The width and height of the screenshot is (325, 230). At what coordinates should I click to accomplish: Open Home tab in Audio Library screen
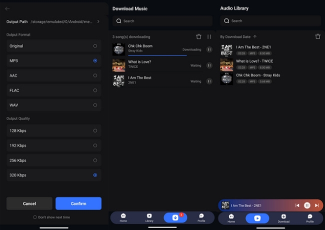231,218
